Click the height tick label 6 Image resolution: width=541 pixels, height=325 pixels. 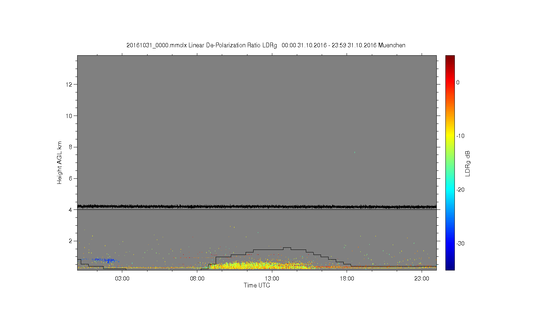click(71, 178)
